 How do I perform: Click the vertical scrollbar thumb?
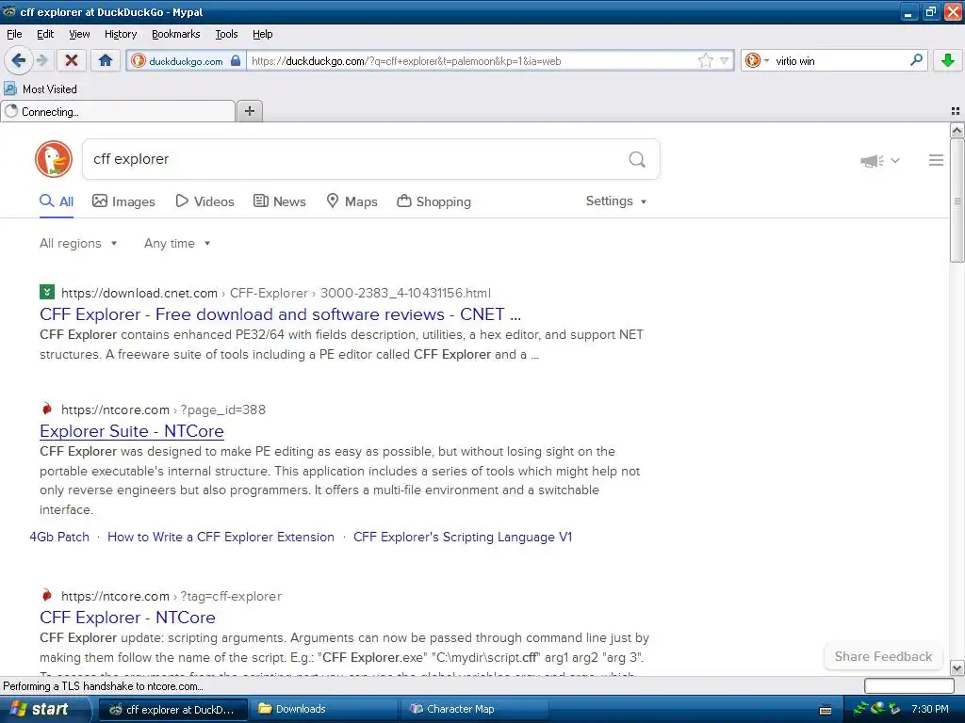click(x=957, y=201)
